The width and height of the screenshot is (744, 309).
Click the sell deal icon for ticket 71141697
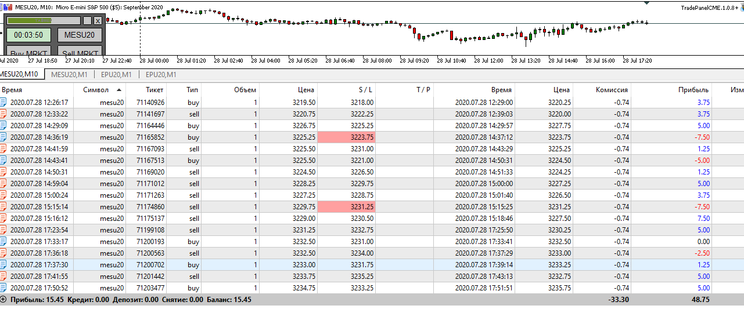(x=3, y=114)
